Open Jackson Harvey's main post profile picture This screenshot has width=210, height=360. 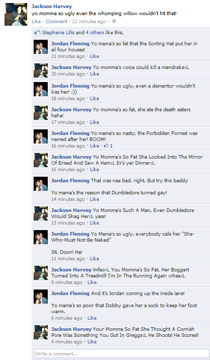click(16, 14)
